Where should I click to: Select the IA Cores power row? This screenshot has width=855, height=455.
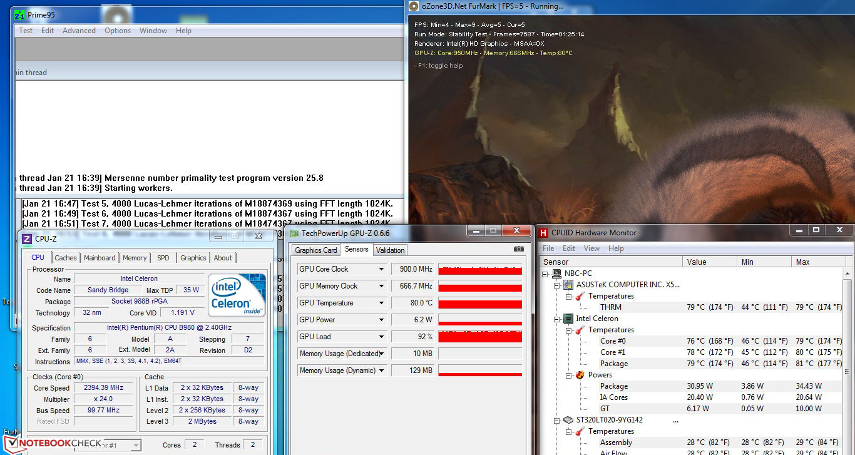(x=692, y=397)
